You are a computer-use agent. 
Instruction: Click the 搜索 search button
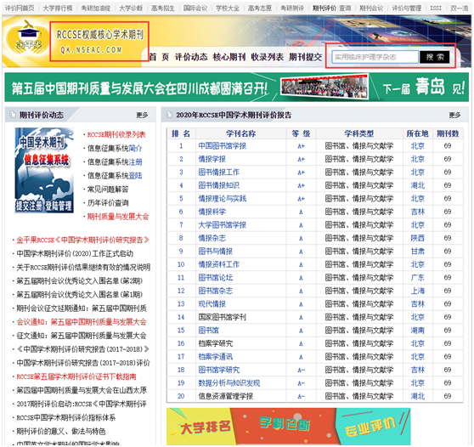435,57
